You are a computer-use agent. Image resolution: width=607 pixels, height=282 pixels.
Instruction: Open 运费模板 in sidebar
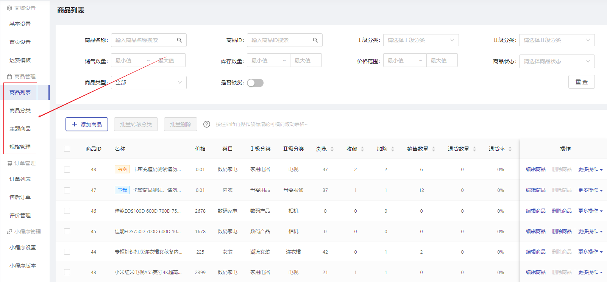tap(20, 60)
